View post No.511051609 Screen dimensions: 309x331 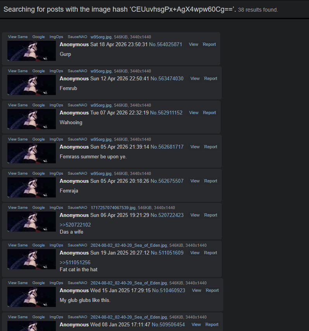click(x=195, y=253)
